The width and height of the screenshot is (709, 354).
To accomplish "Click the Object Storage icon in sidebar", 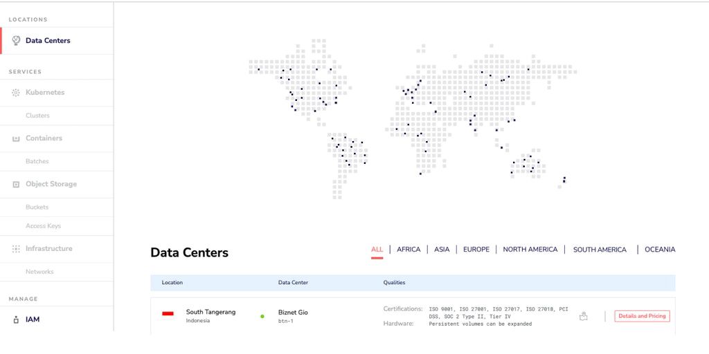I will click(x=16, y=184).
